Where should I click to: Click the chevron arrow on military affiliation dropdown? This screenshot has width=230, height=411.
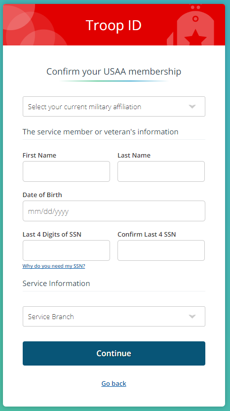[192, 106]
